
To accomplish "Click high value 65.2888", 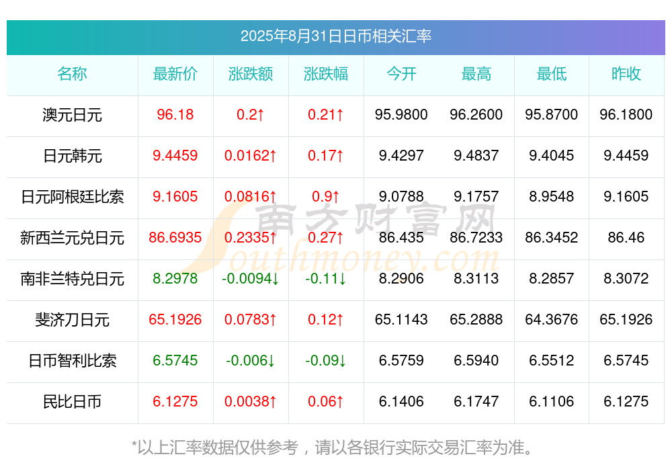I will (x=476, y=319).
